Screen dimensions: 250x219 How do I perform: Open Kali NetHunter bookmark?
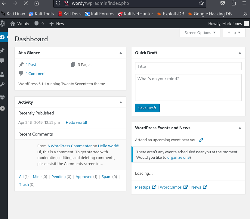(x=135, y=14)
